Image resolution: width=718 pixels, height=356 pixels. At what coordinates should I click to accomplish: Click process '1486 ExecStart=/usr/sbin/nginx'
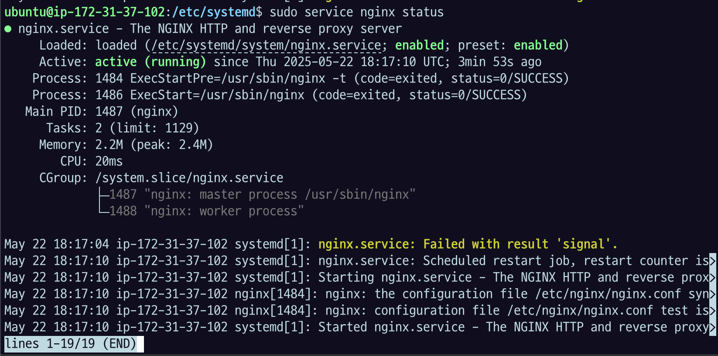point(200,95)
